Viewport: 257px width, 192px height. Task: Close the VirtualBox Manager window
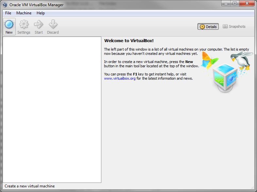247,4
